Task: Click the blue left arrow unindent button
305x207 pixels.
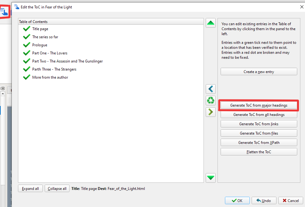Action: [x=211, y=89]
